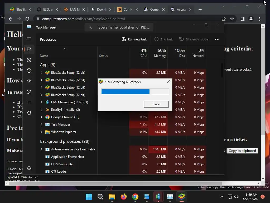This screenshot has height=203, width=270.
Task: Click Run new task button
Action: click(x=134, y=39)
